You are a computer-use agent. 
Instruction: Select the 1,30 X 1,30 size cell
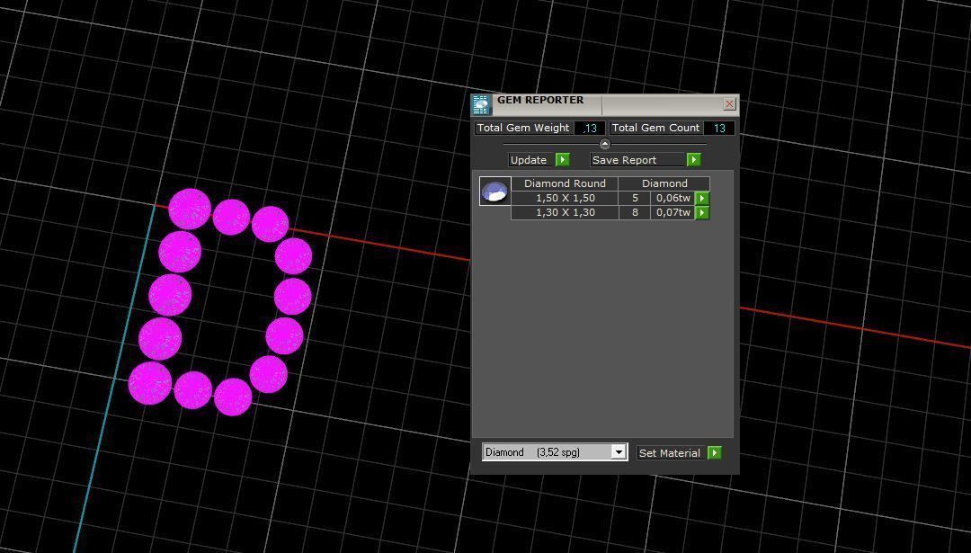pyautogui.click(x=565, y=212)
